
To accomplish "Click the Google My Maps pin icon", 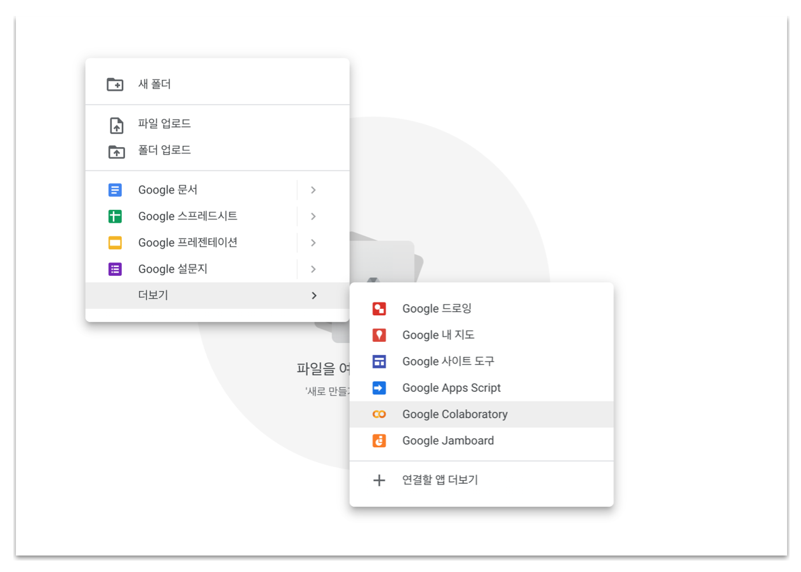I will (379, 335).
